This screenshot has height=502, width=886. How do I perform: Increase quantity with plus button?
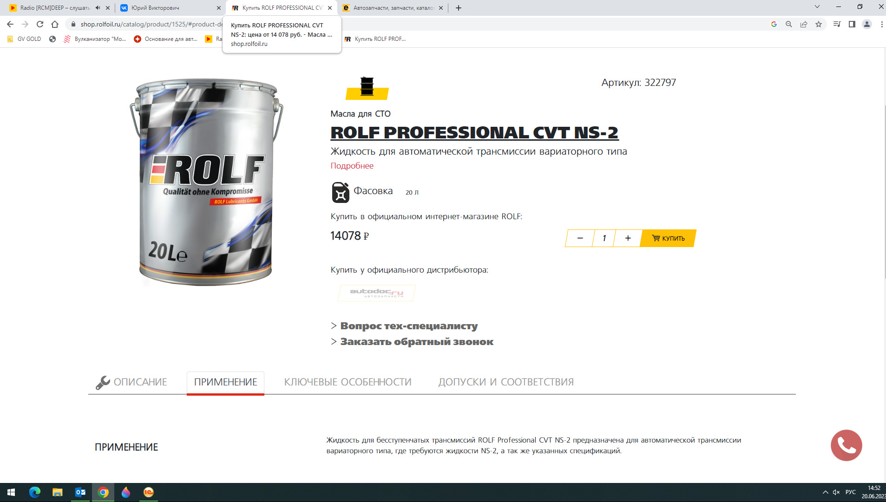[628, 238]
